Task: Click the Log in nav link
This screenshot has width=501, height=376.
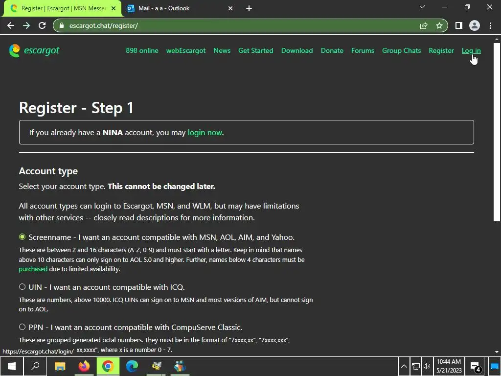Action: tap(471, 50)
